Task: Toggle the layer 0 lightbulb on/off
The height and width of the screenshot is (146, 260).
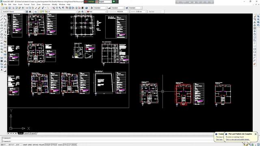Action: [39, 12]
